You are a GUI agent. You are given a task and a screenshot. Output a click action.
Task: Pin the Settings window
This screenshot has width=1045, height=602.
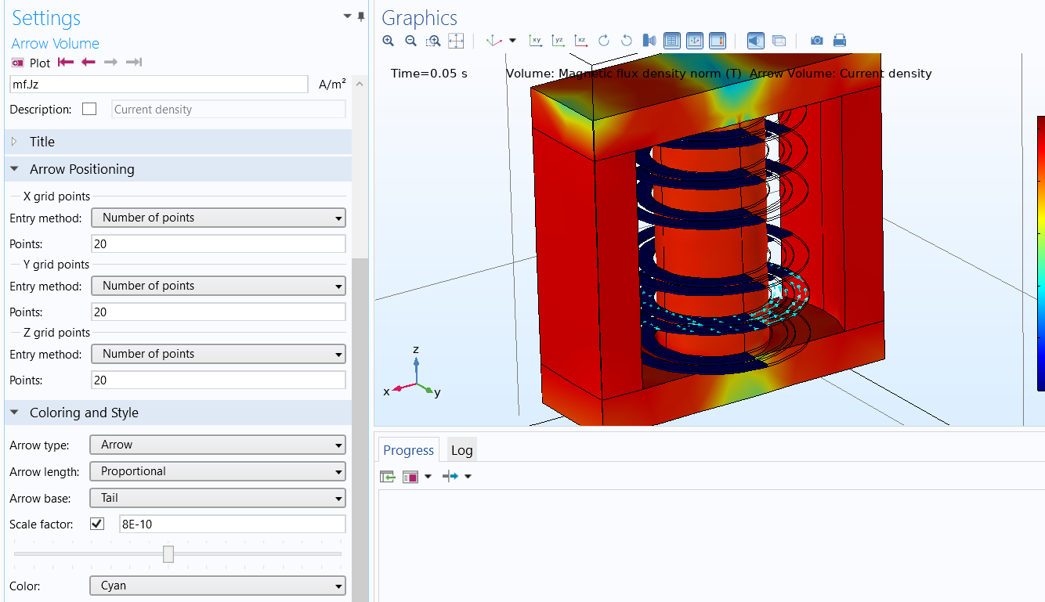point(361,16)
